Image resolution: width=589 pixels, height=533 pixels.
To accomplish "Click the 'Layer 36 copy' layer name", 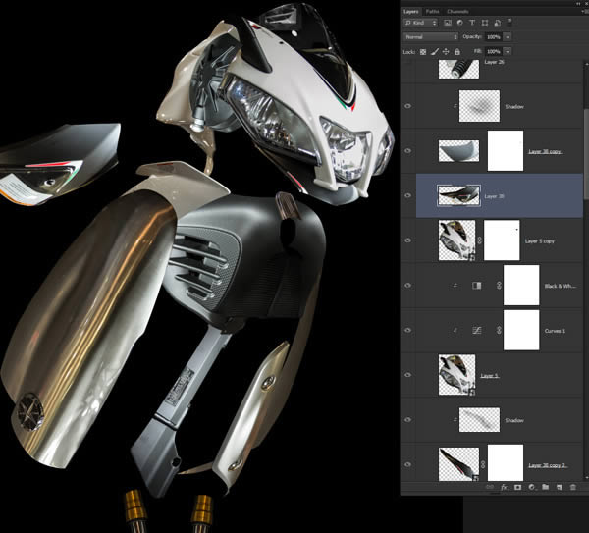I will coord(545,152).
